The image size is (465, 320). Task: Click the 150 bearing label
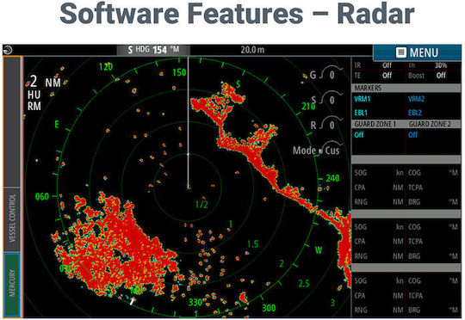click(179, 72)
